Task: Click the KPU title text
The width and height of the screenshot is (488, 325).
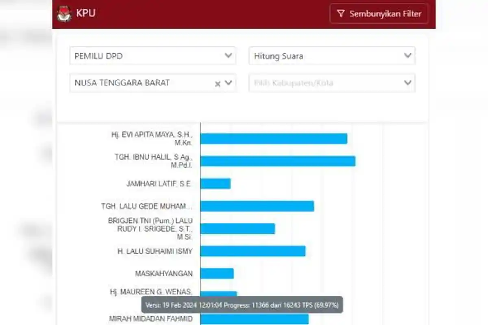Action: 86,13
